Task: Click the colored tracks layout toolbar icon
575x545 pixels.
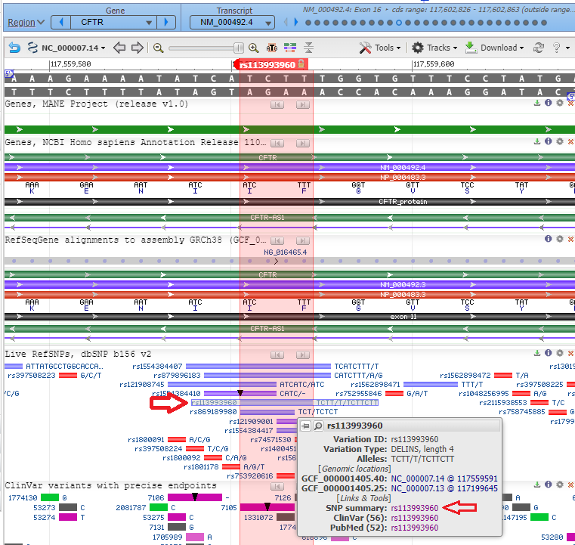Action: pyautogui.click(x=289, y=48)
